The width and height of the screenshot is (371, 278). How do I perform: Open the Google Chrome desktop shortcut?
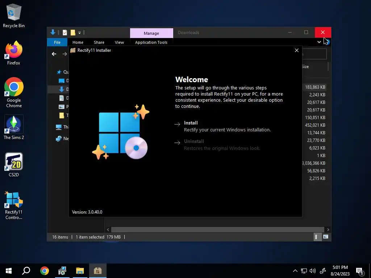(14, 93)
